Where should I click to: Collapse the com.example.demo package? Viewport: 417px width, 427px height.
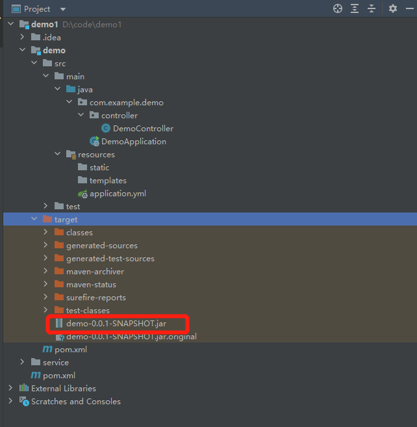[x=69, y=102]
